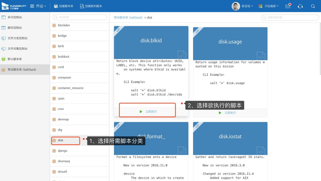The image size is (321, 181).
Task: Click the grid icon beside dig
Action: (x=54, y=130)
